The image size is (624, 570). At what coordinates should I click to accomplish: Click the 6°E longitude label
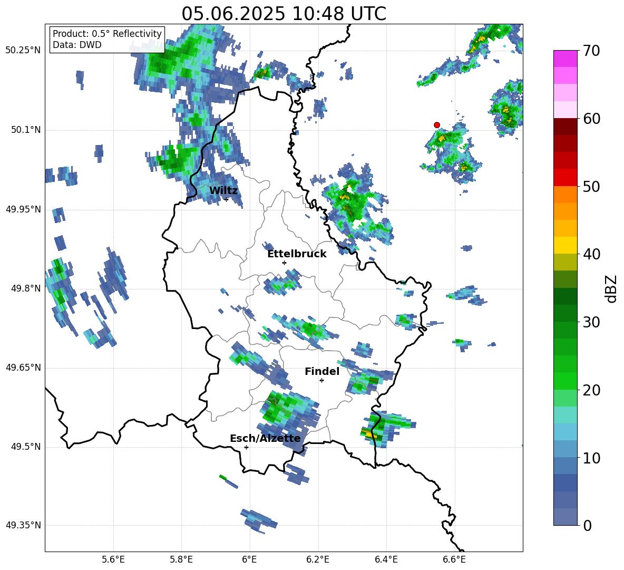[249, 559]
